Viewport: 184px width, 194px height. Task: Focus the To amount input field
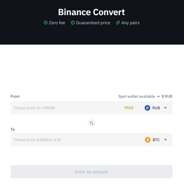74,140
